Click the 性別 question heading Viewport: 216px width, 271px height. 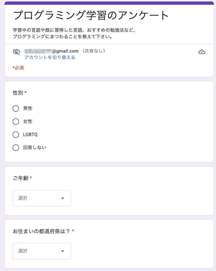pos(18,93)
